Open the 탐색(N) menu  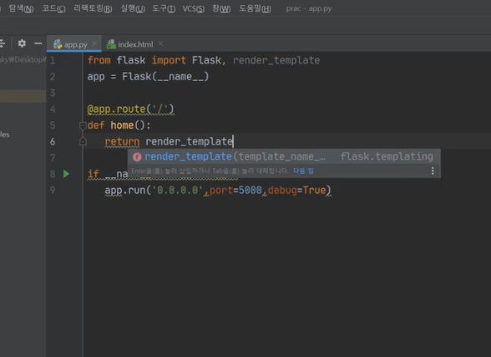[21, 8]
